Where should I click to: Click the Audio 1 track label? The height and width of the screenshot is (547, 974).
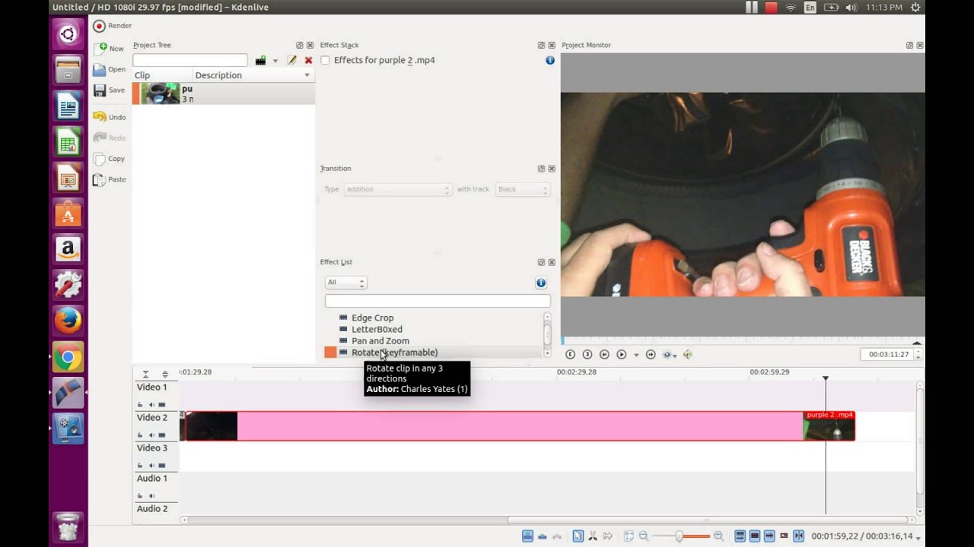(x=151, y=479)
